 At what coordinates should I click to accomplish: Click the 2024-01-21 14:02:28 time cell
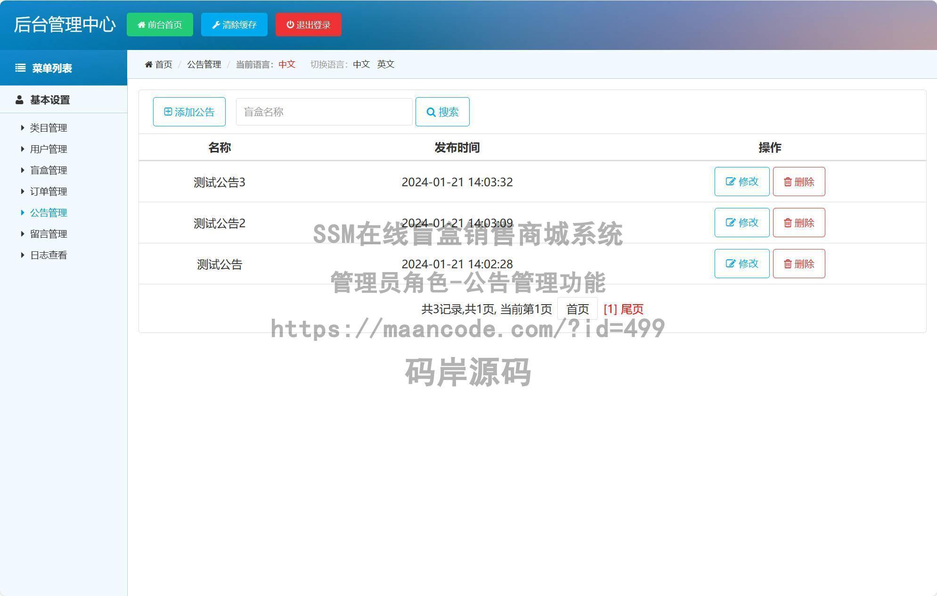point(457,264)
